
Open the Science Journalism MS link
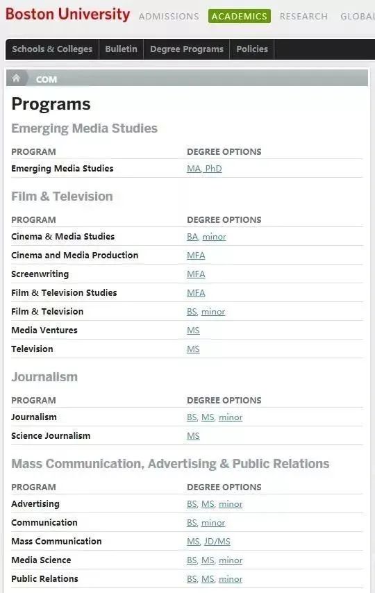click(x=193, y=436)
